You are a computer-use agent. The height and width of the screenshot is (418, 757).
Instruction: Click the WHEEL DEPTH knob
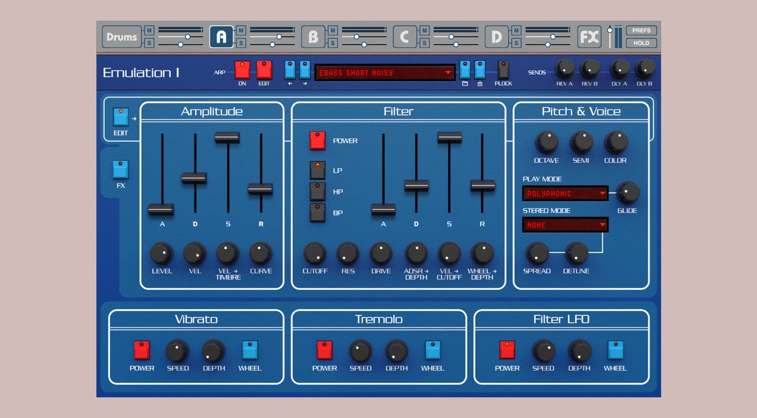click(x=482, y=253)
